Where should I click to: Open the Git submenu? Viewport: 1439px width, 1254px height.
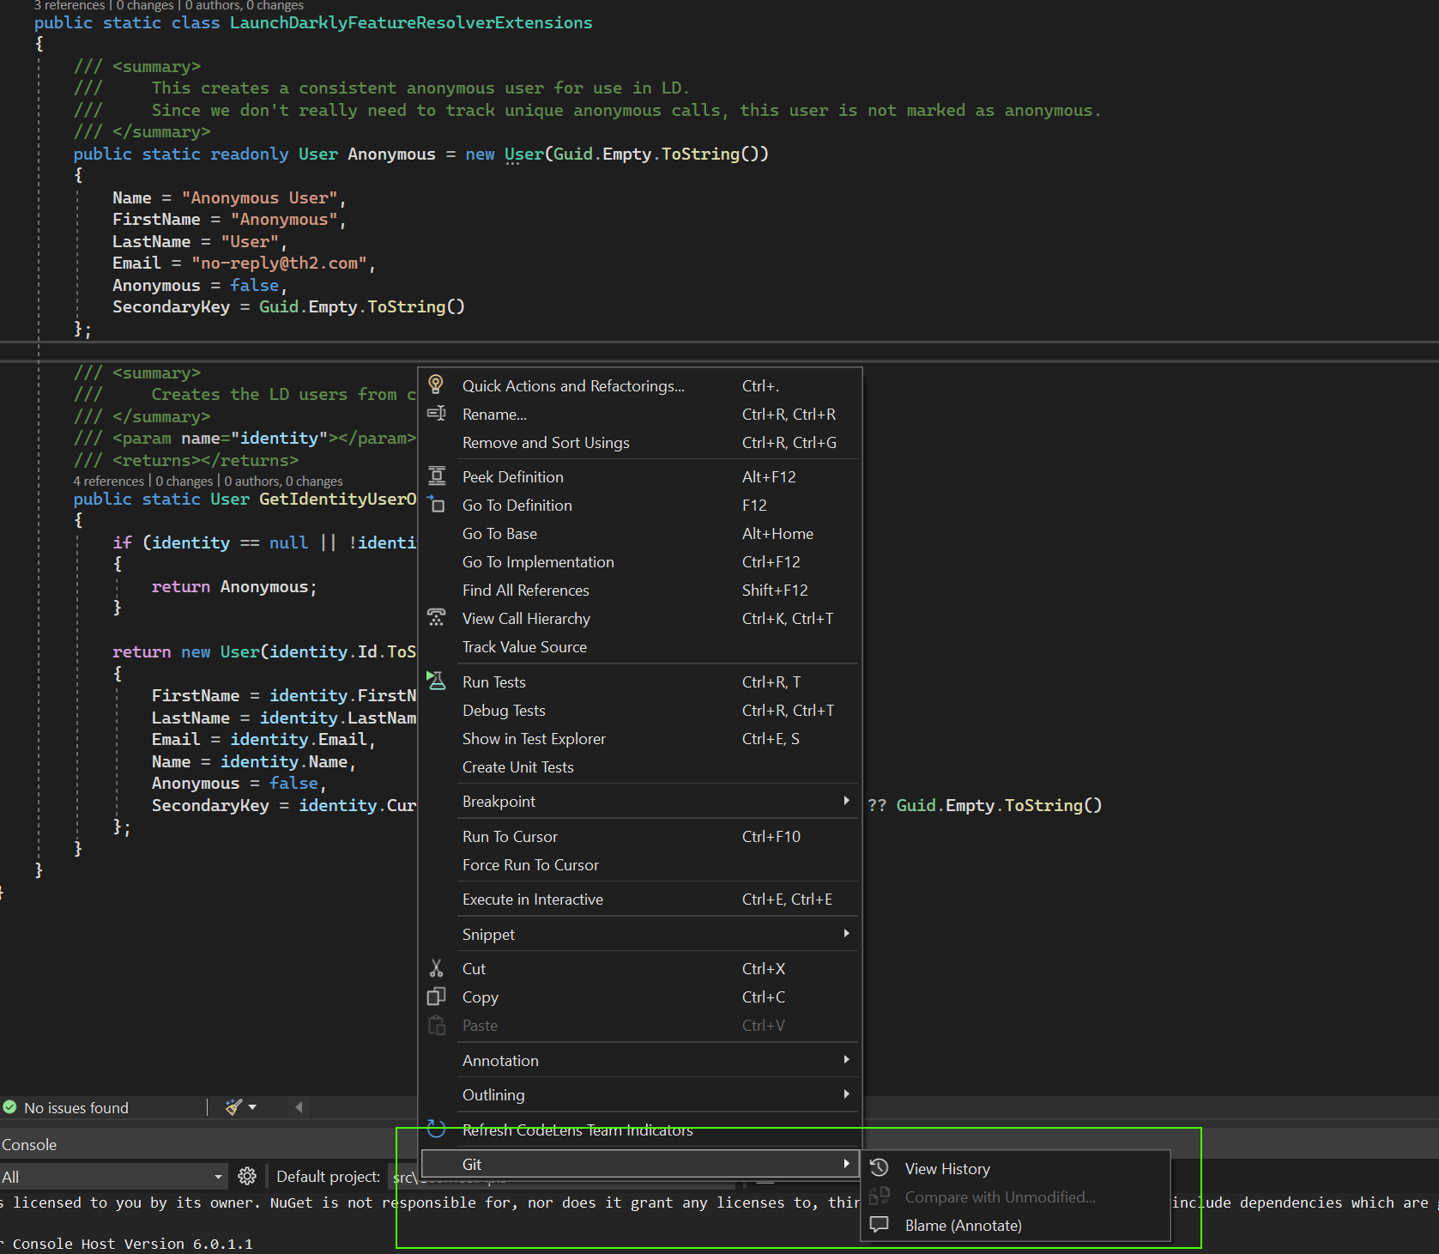click(639, 1165)
